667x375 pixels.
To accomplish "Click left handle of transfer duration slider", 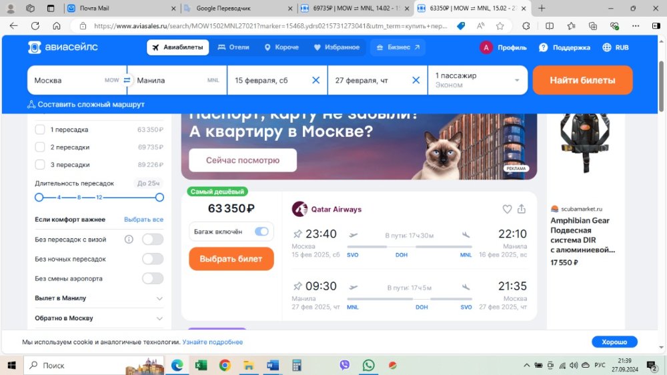I will tap(39, 197).
